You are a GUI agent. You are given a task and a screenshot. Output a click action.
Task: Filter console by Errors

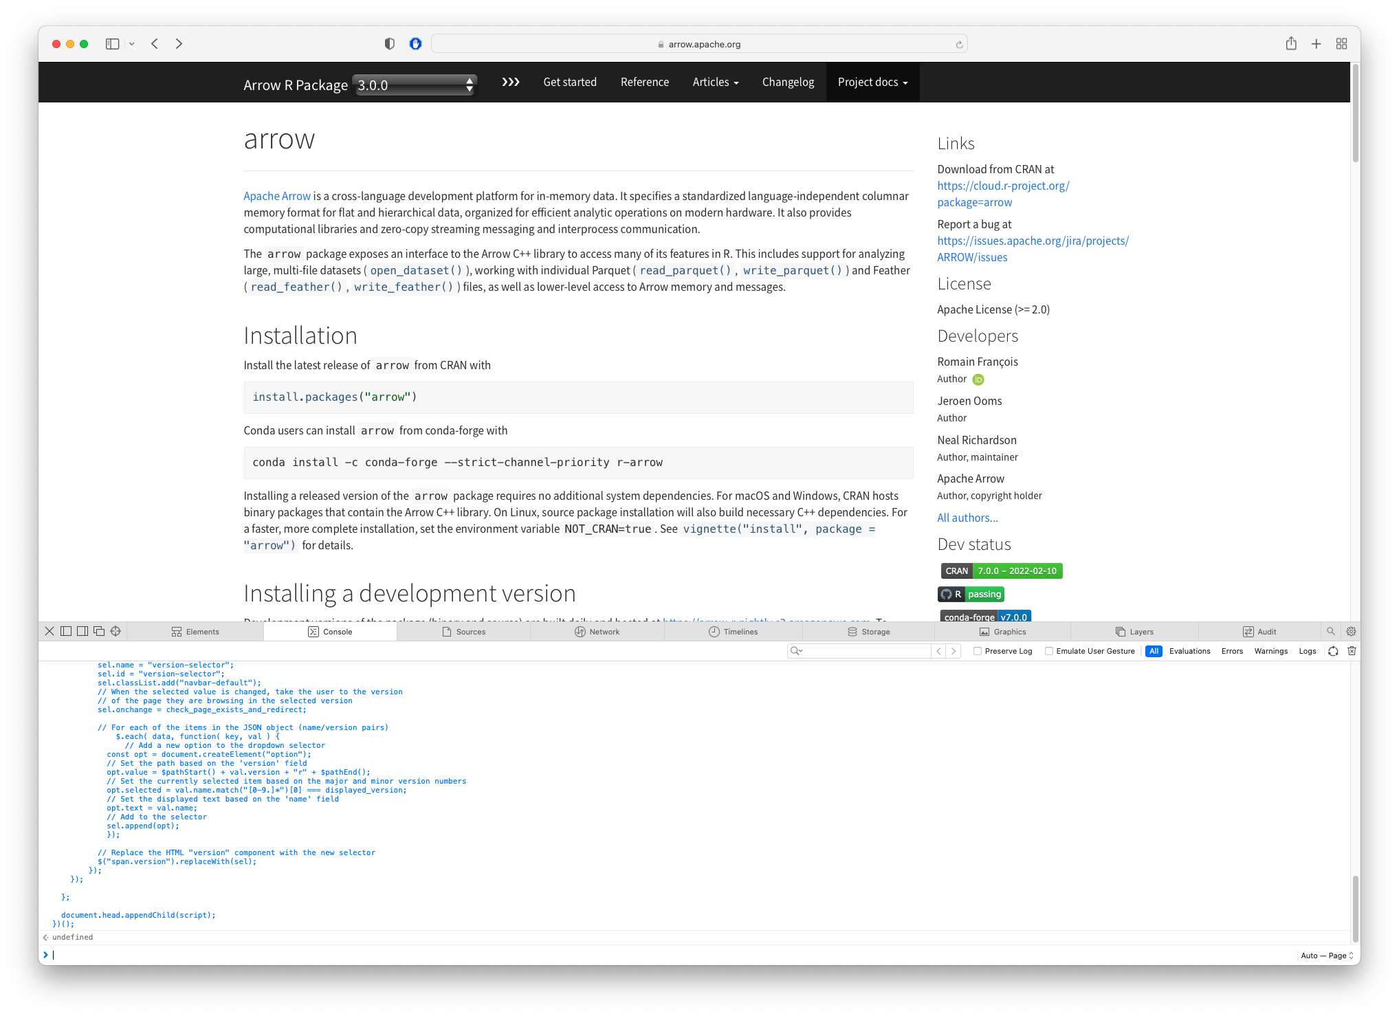pyautogui.click(x=1232, y=651)
